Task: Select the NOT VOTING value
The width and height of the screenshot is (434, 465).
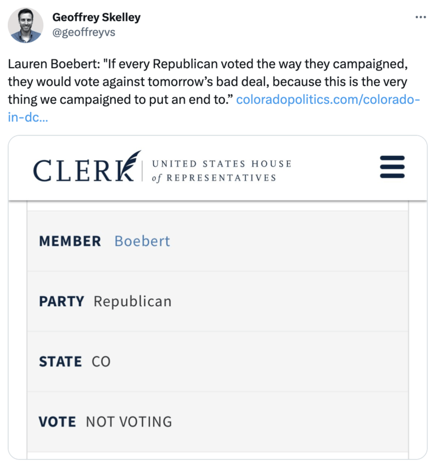Action: point(129,422)
